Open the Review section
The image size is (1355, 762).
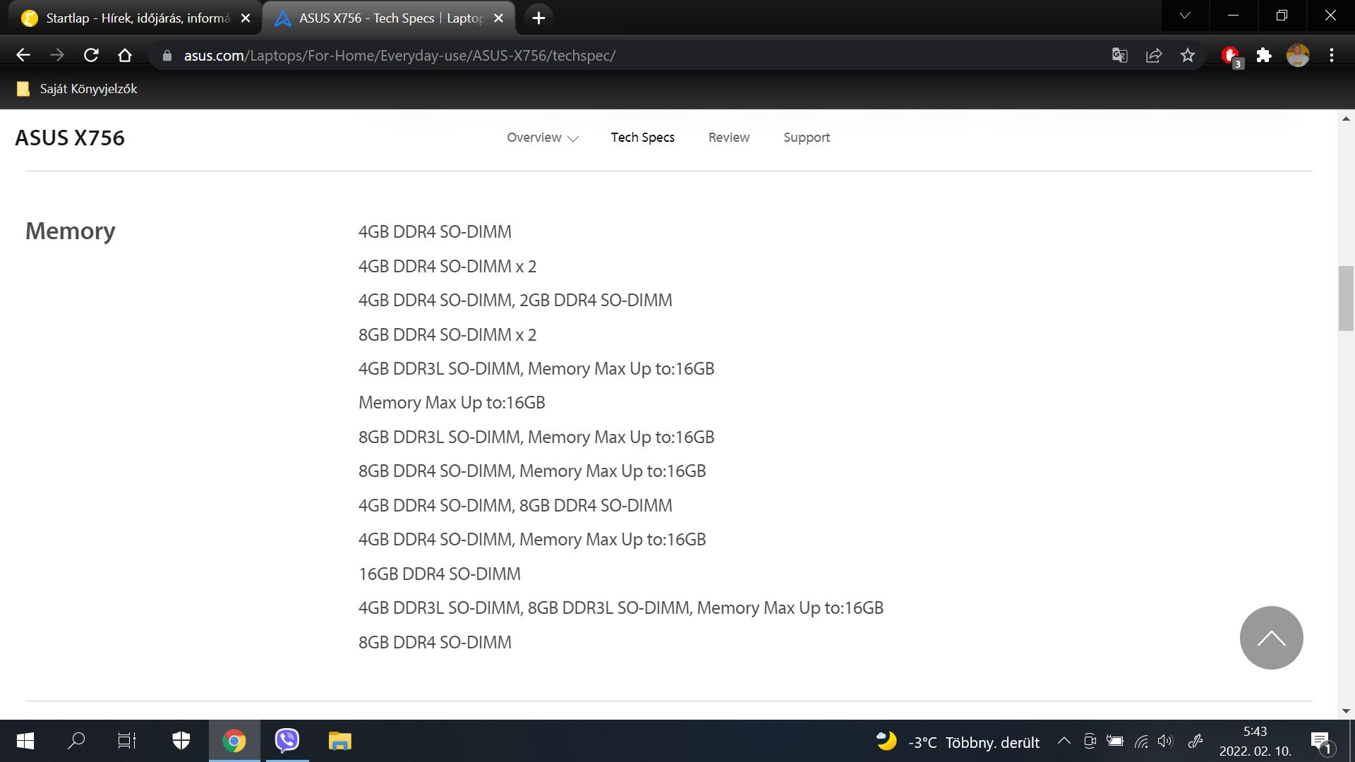(728, 138)
